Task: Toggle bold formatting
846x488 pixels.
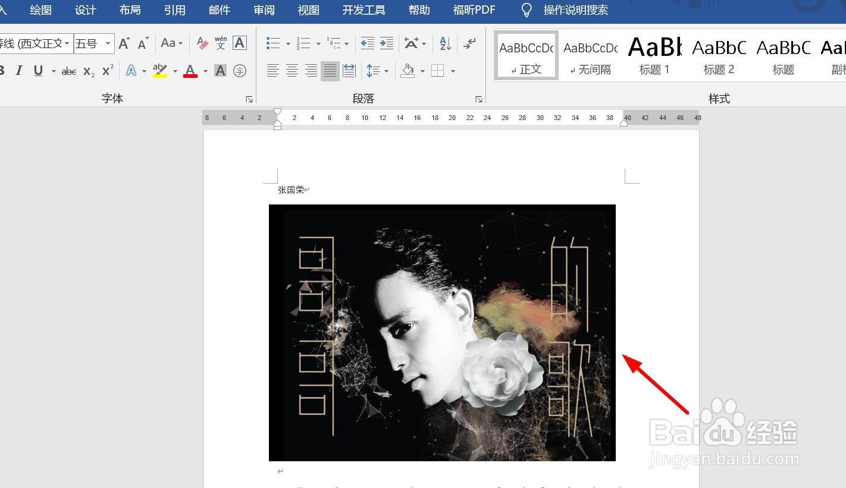Action: click(2, 70)
